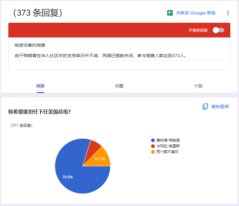Open the 问题 tab
Screen dimensions: 239x206
119,86
